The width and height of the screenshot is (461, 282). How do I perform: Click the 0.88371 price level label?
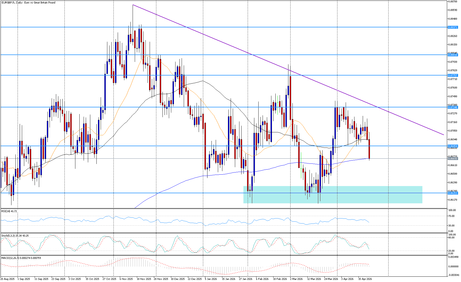pos(452,27)
